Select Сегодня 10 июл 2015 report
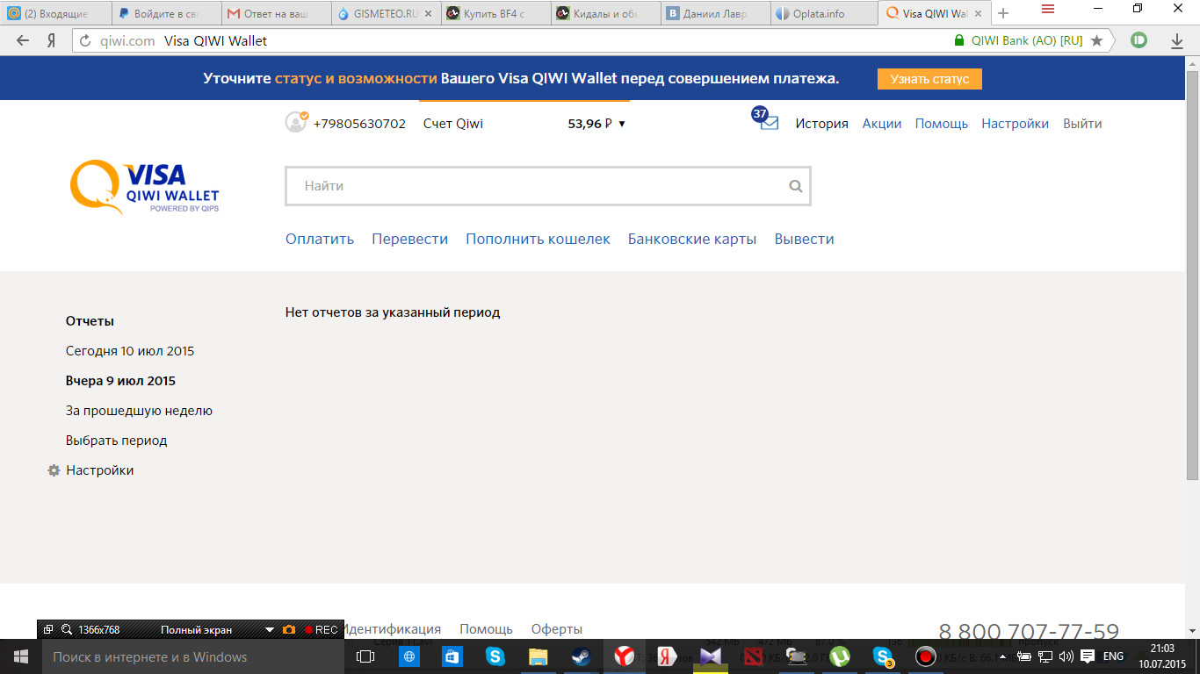Viewport: 1200px width, 674px height. pyautogui.click(x=130, y=351)
